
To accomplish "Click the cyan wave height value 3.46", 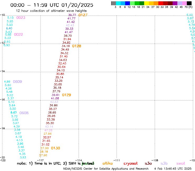I will coord(21,147).
